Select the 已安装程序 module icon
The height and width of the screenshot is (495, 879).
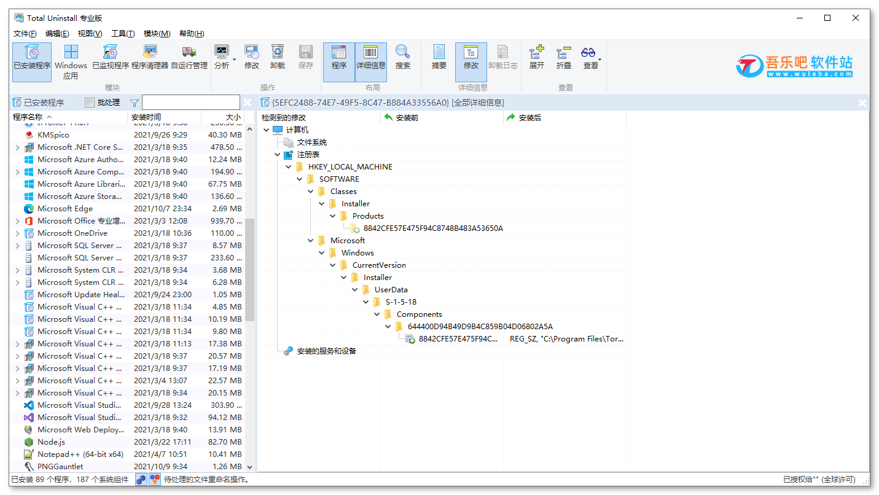(32, 62)
